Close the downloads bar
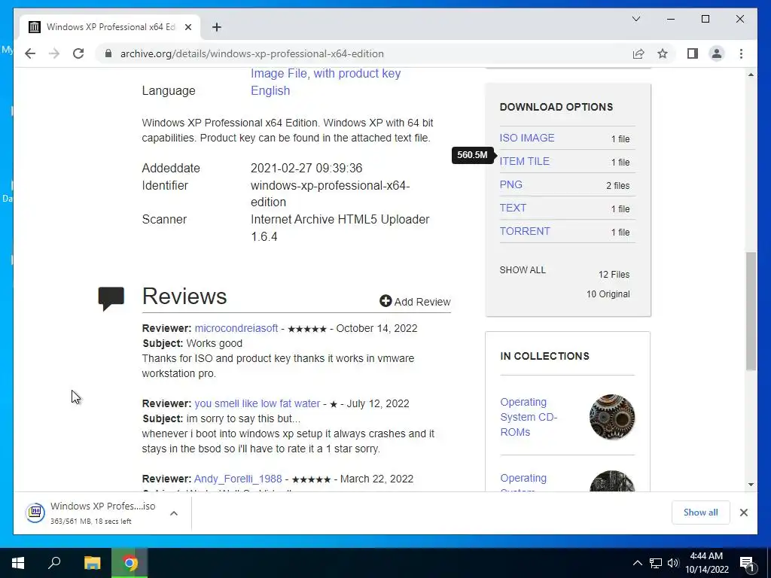771x578 pixels. click(x=743, y=513)
